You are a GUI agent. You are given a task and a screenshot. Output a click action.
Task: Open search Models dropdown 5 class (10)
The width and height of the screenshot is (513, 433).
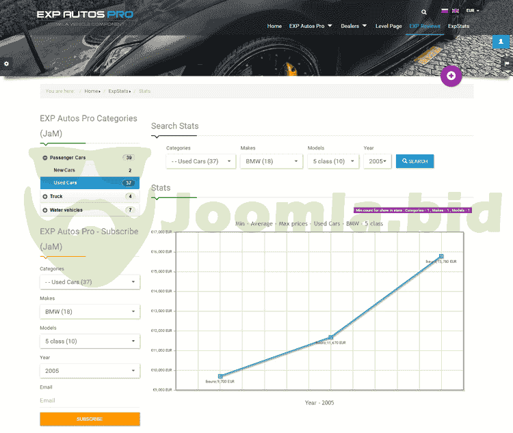(x=332, y=161)
